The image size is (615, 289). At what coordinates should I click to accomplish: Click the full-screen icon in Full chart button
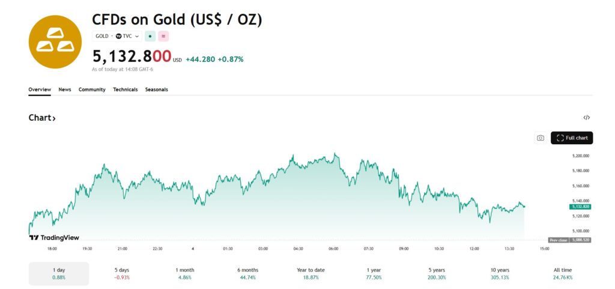[x=560, y=138]
